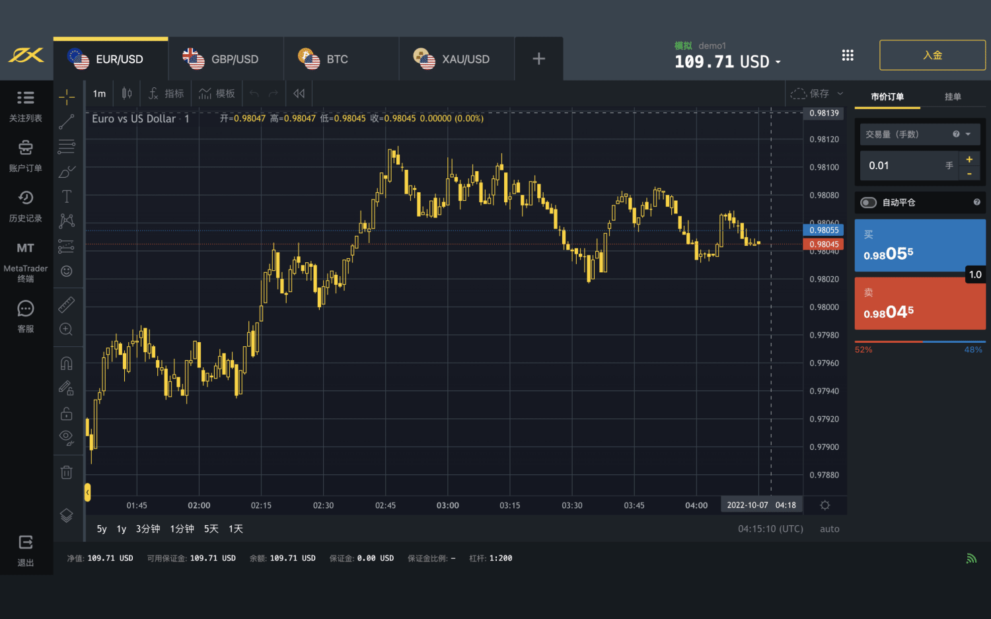Select the pattern drawing tool
The height and width of the screenshot is (619, 991).
67,221
